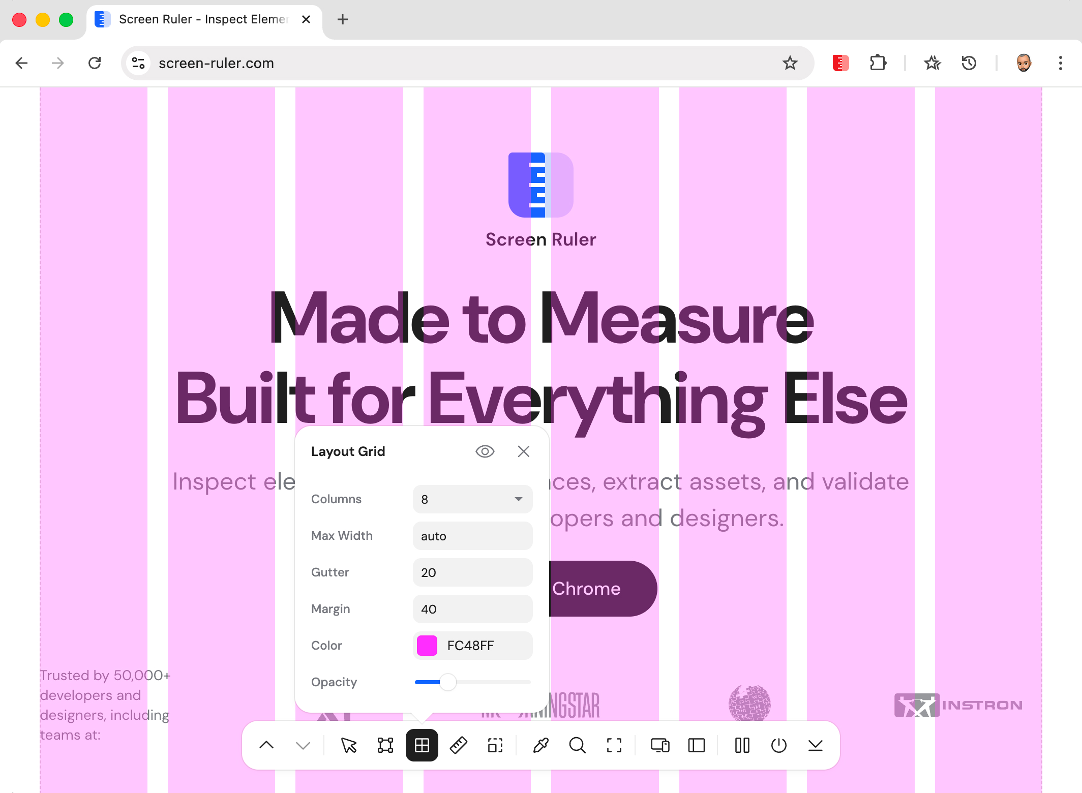Viewport: 1082px width, 793px height.
Task: Select the arrow pointer inspect tool
Action: (349, 745)
